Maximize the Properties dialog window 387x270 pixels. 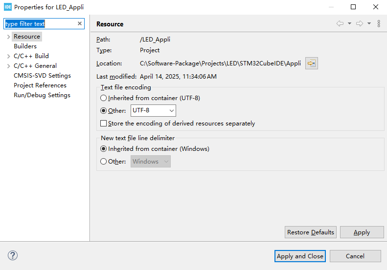[353, 7]
